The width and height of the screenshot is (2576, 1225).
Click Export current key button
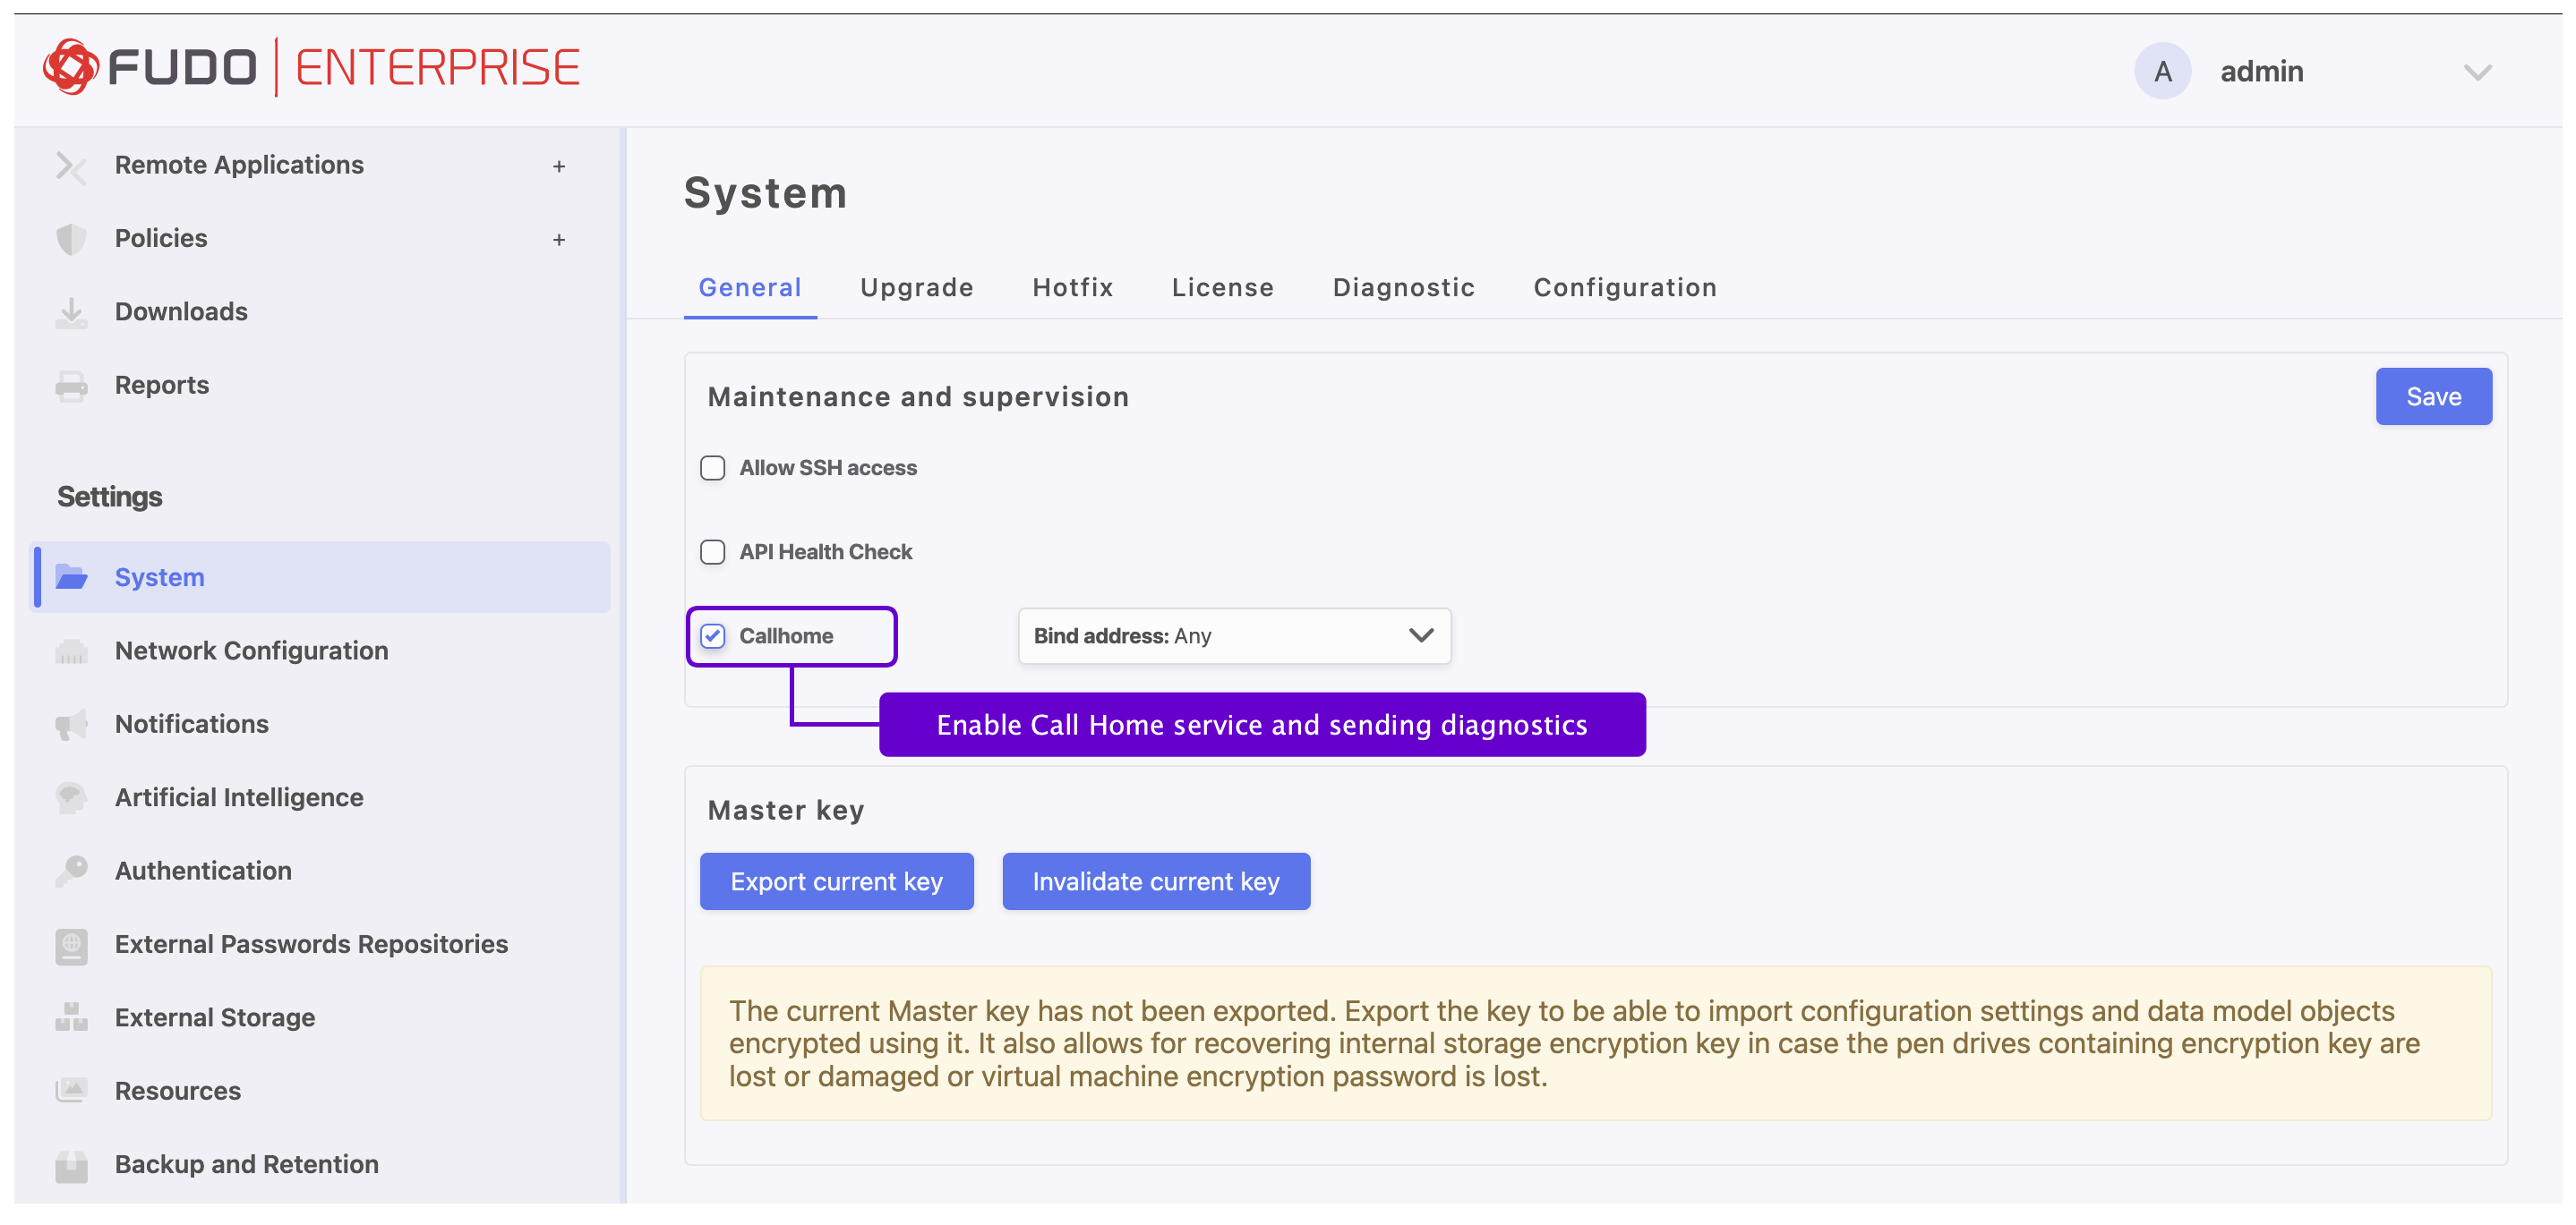(x=837, y=882)
